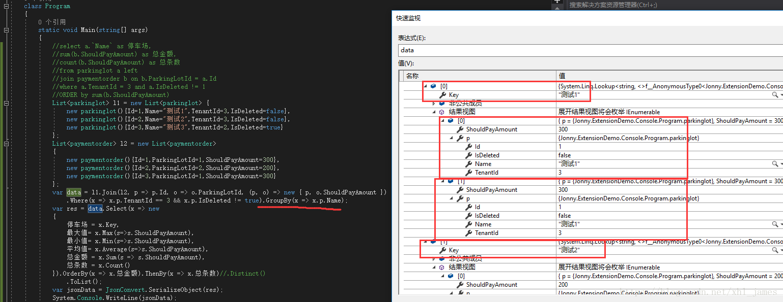Click wrench icon of ShouldPayAmount 200 row

tap(460, 285)
